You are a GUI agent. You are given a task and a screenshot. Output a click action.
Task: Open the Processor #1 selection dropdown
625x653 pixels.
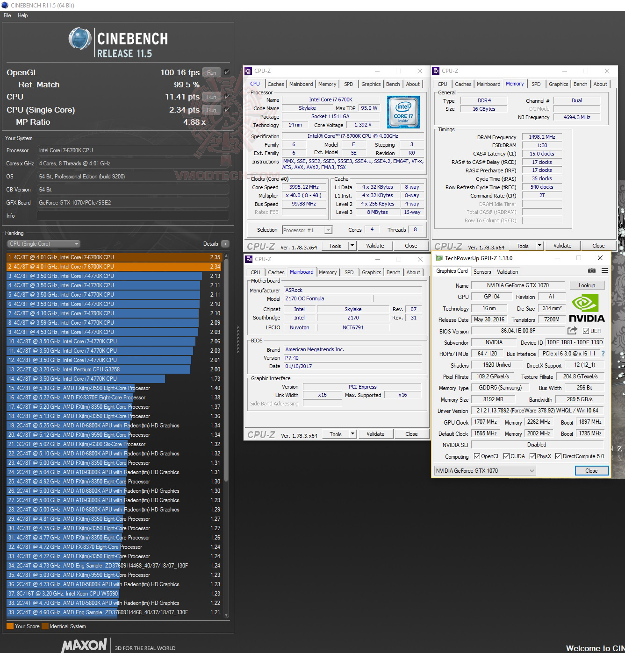[x=307, y=230]
